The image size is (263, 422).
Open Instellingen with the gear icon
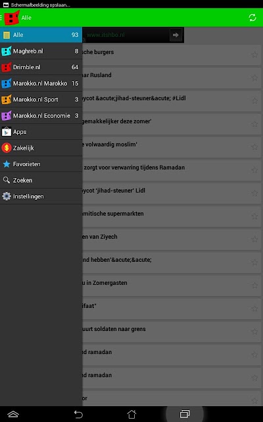pyautogui.click(x=7, y=196)
